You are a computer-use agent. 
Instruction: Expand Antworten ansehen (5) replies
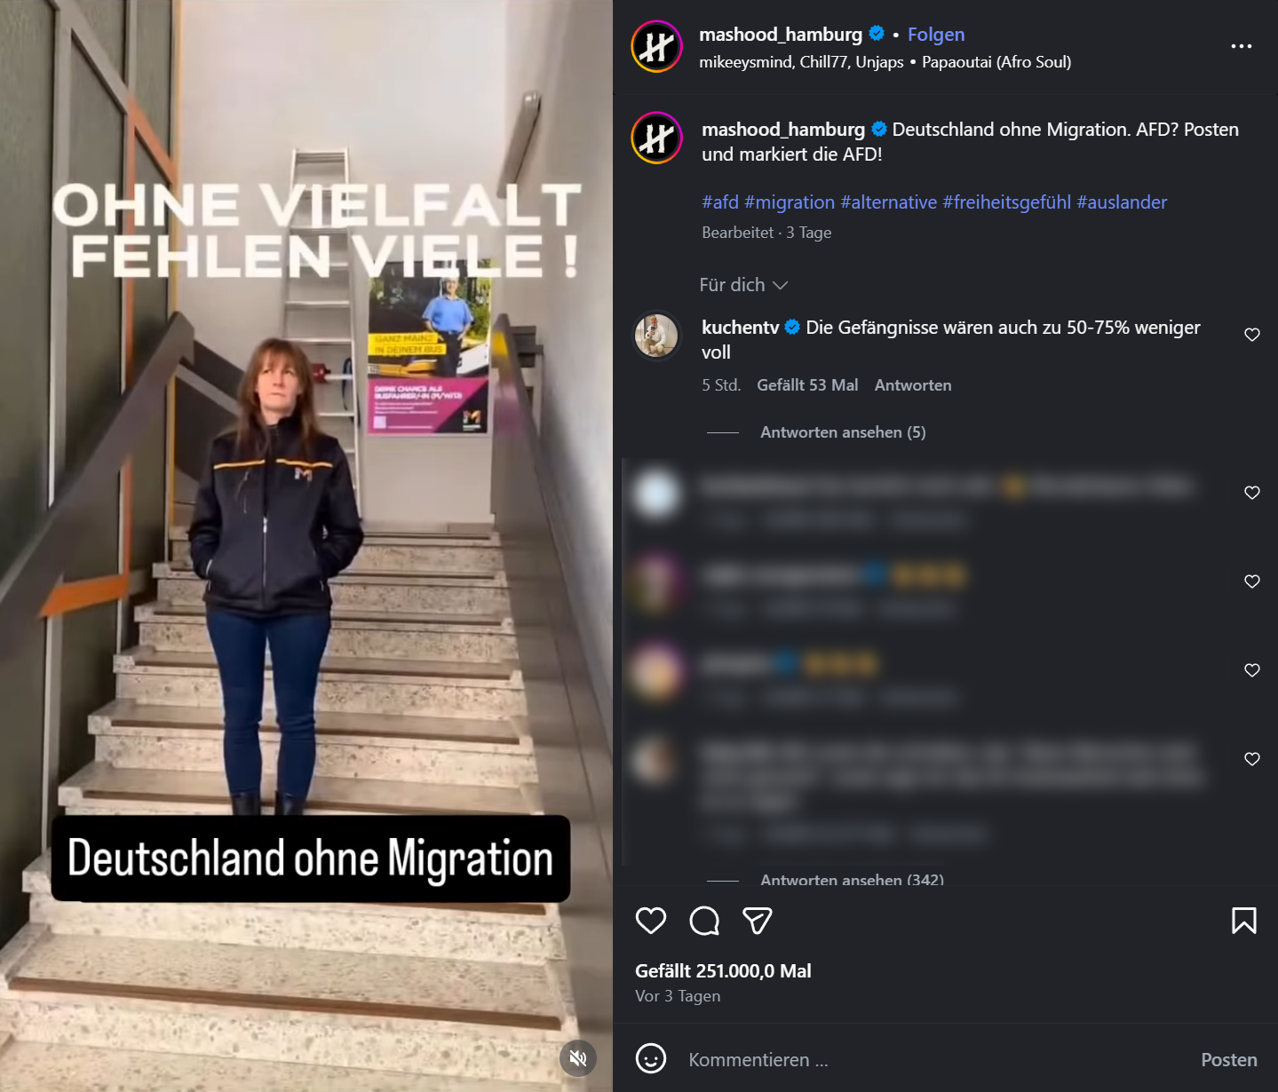click(x=843, y=432)
